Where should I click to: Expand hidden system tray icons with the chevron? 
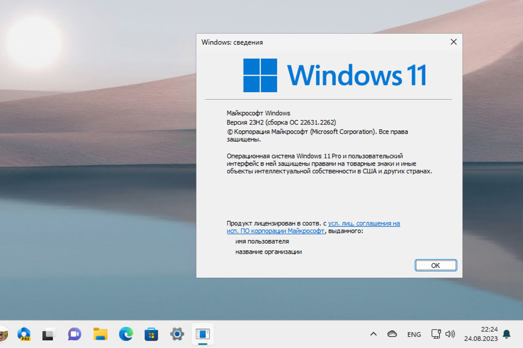[373, 333]
